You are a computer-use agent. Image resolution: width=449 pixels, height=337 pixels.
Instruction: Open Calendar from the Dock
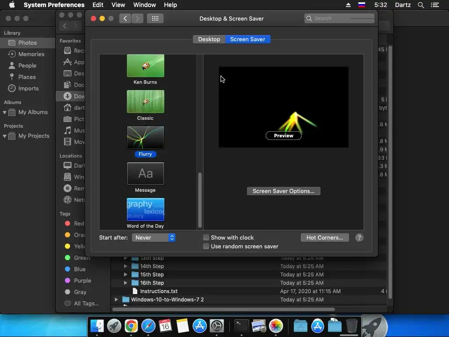click(x=165, y=326)
